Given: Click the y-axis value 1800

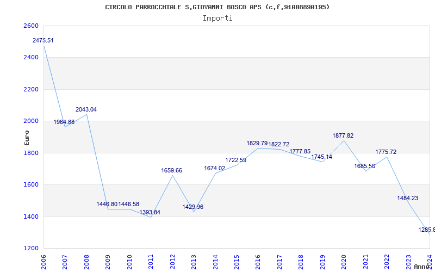Looking at the screenshot, I should pyautogui.click(x=30, y=153).
